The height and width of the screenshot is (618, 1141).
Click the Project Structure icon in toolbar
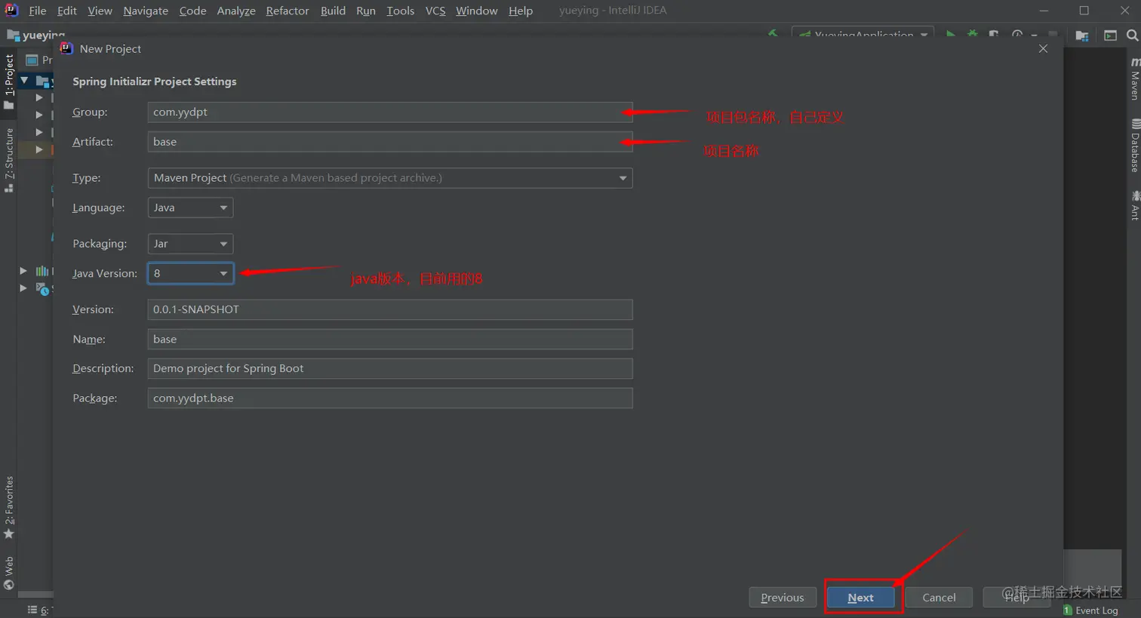(1082, 35)
